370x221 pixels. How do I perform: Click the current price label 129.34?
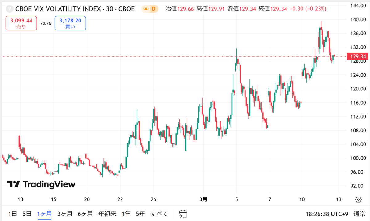358,56
